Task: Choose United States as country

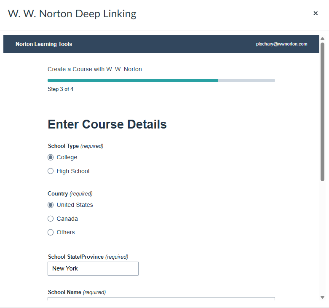Action: click(x=51, y=205)
